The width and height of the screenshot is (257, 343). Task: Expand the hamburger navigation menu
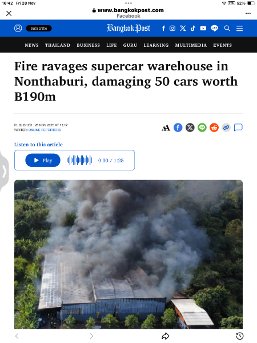point(239,28)
